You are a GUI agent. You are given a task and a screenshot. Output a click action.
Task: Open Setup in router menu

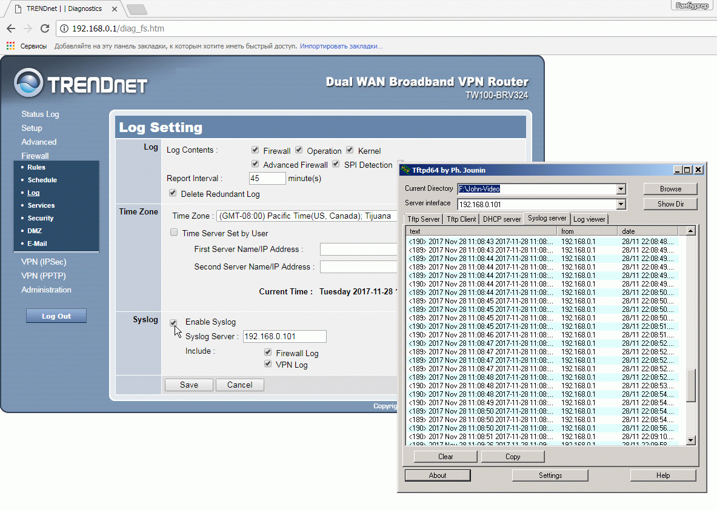tap(32, 128)
